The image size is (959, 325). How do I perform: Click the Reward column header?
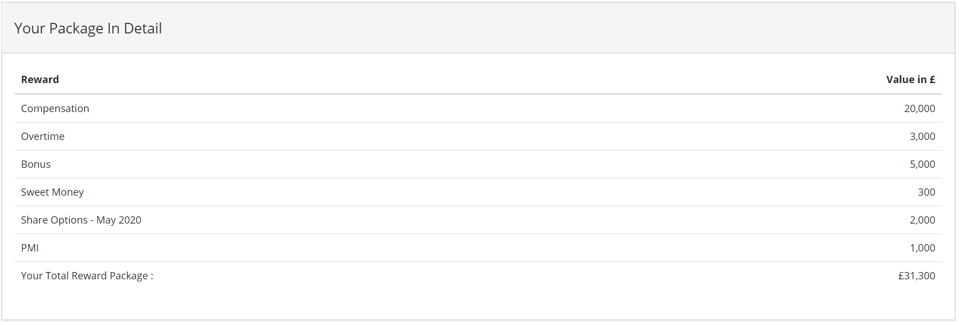pyautogui.click(x=40, y=80)
